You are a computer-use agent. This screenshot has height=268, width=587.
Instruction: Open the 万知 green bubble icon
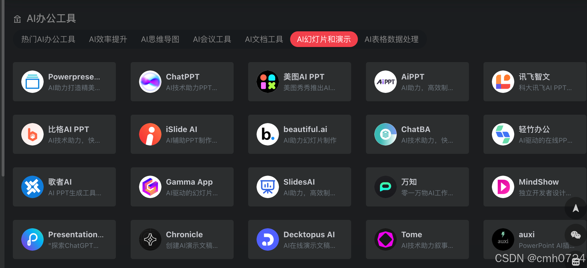point(386,187)
